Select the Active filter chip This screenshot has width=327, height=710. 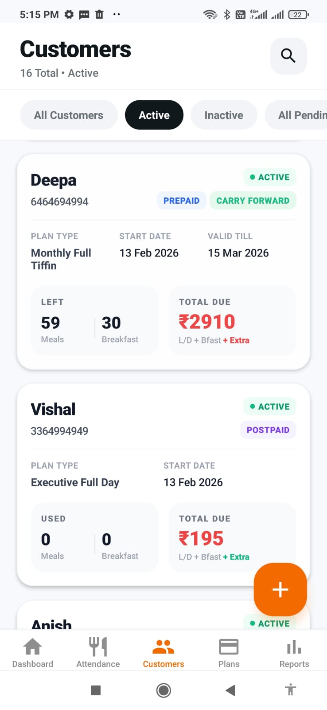point(154,115)
